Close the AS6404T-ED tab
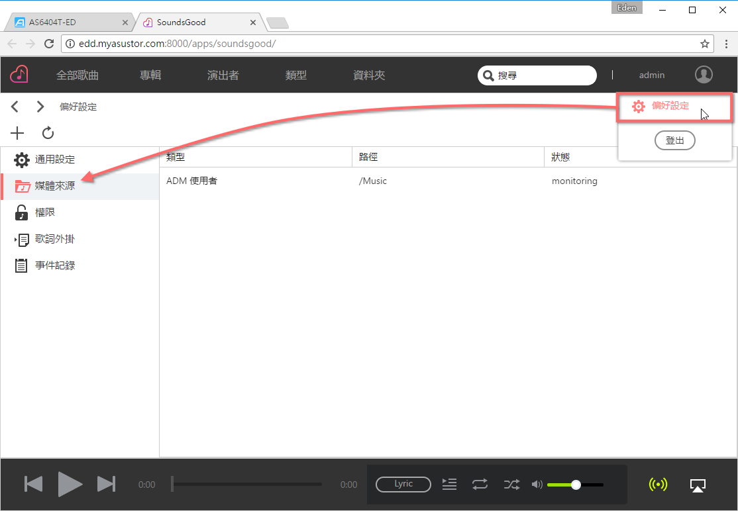This screenshot has height=511, width=738. tap(125, 23)
